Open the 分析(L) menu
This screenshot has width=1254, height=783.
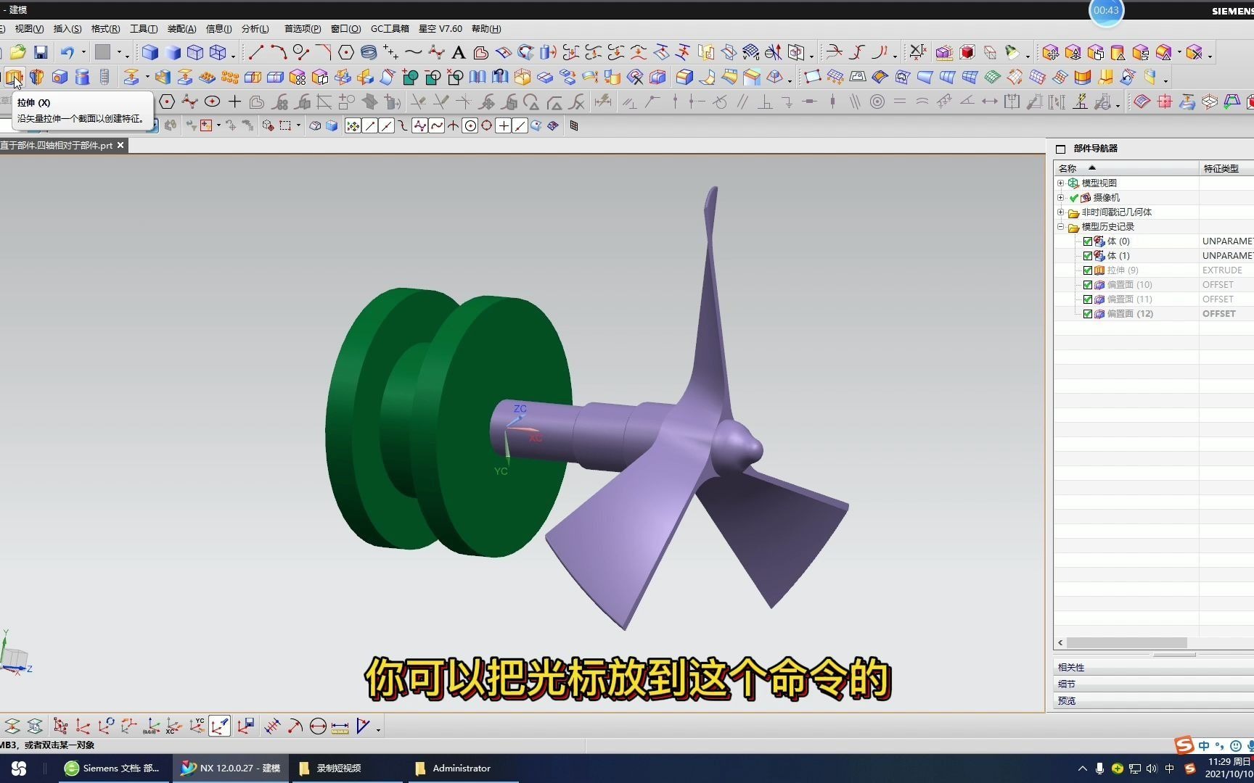click(x=254, y=28)
